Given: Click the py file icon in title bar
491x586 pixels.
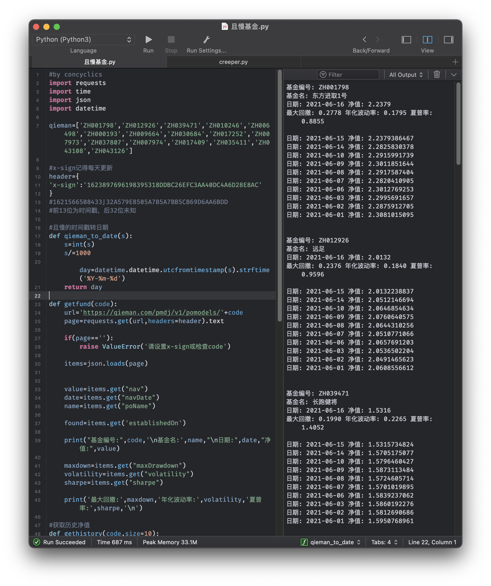Looking at the screenshot, I should tap(225, 26).
